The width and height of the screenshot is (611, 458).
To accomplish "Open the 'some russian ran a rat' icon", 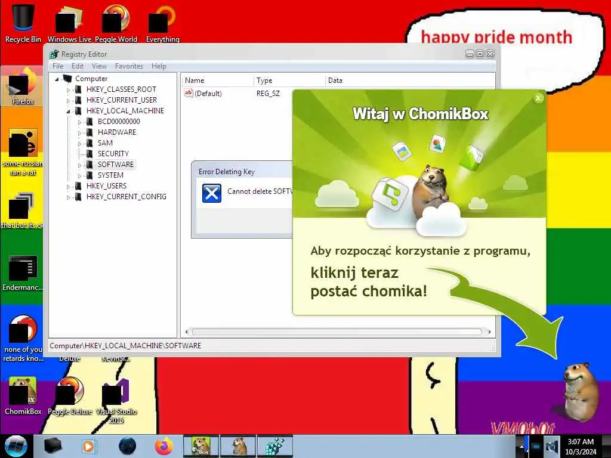I will (23, 152).
